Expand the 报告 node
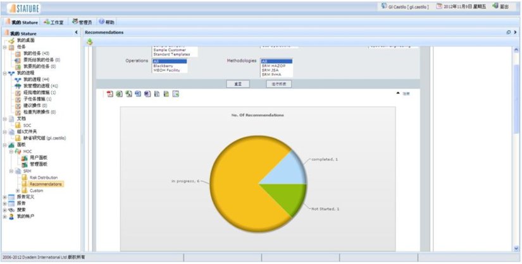 pyautogui.click(x=4, y=203)
